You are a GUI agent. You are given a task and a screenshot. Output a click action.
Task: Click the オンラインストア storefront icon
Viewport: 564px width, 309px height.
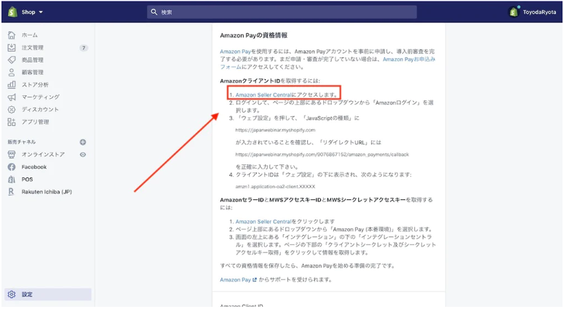12,154
